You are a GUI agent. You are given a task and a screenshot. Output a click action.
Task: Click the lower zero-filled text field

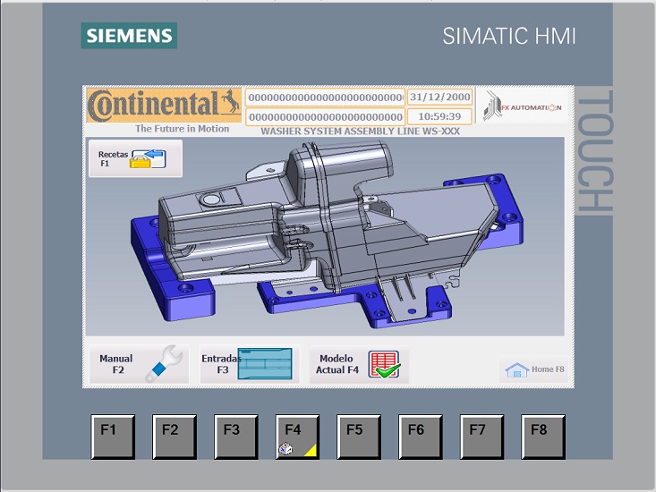325,117
